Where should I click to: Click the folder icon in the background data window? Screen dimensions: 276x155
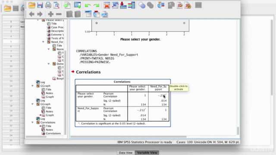pos(7,8)
